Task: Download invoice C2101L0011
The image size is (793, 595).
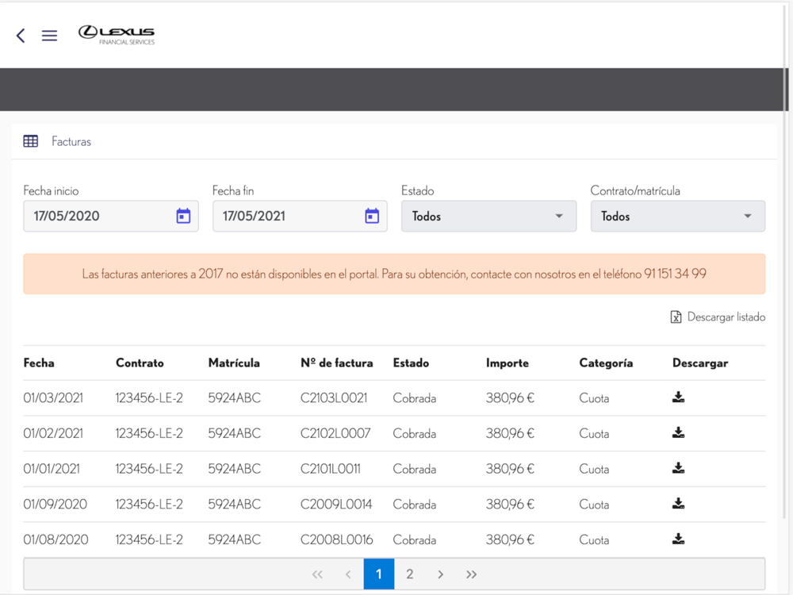Action: (x=678, y=468)
